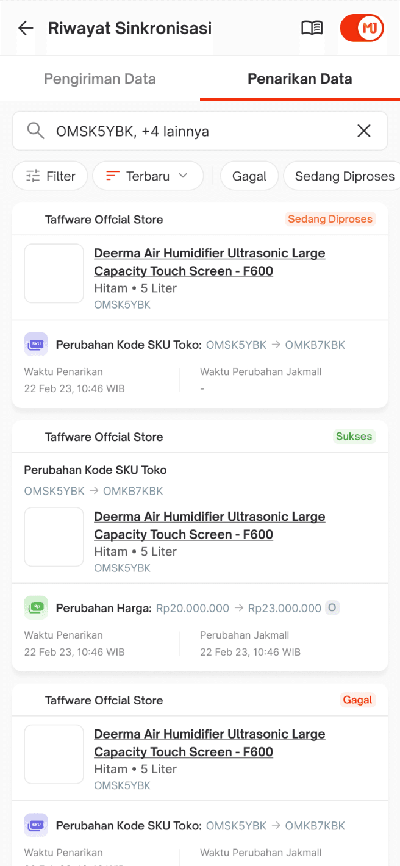Click the search magnifier icon
The image size is (400, 866).
point(35,131)
